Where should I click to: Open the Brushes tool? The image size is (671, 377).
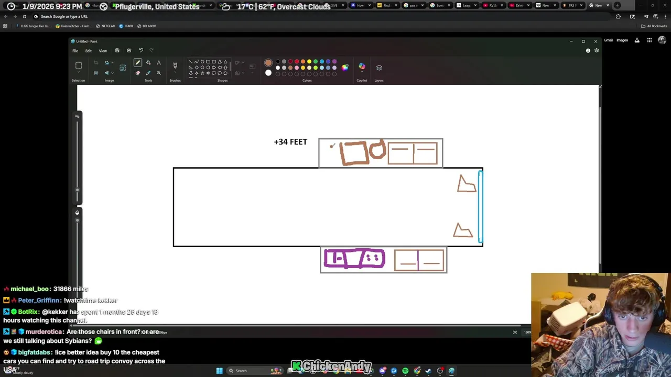[x=175, y=65]
